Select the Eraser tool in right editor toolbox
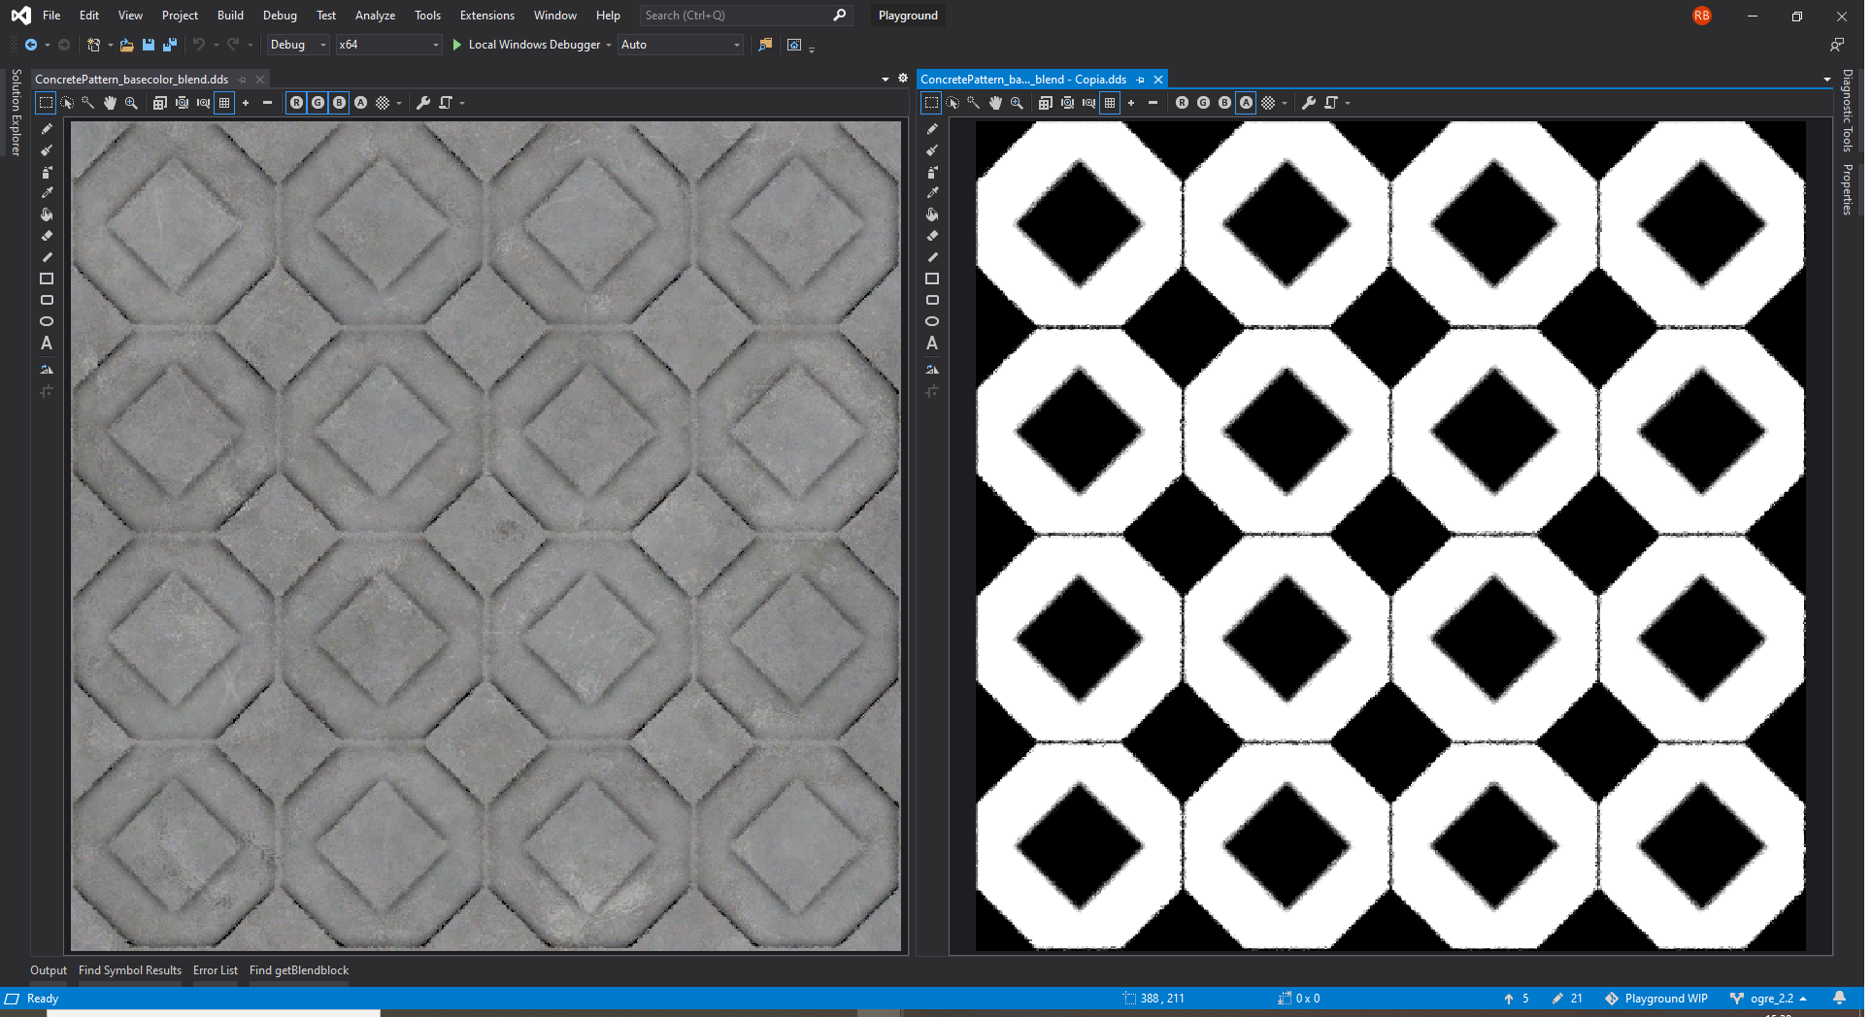The image size is (1872, 1017). pos(932,236)
